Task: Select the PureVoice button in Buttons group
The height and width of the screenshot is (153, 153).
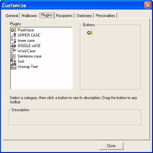Action: 90,33
